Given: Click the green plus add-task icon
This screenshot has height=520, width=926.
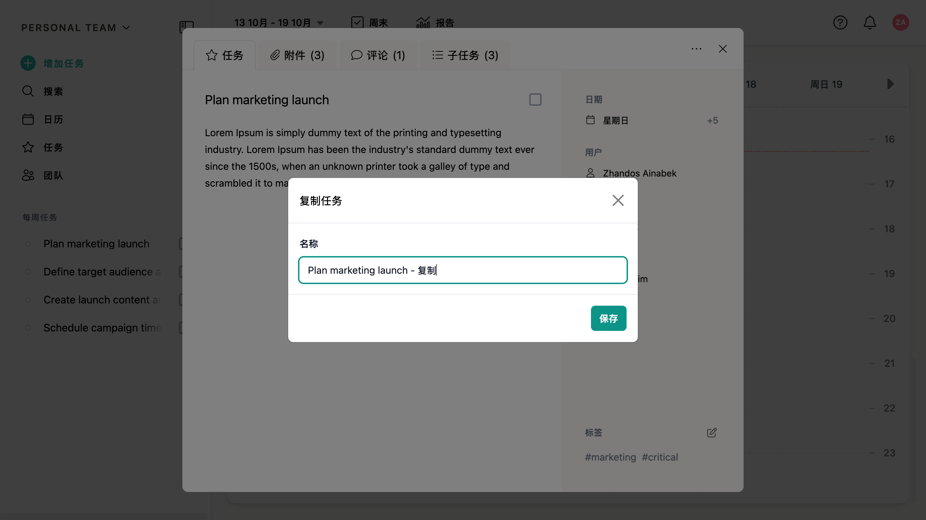Looking at the screenshot, I should pyautogui.click(x=28, y=63).
